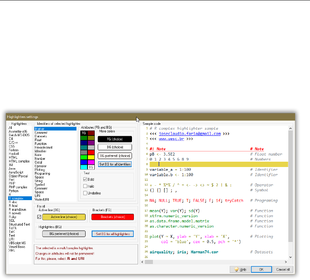Select the cyan color swatch
The width and height of the screenshot is (310, 280).
click(x=84, y=167)
